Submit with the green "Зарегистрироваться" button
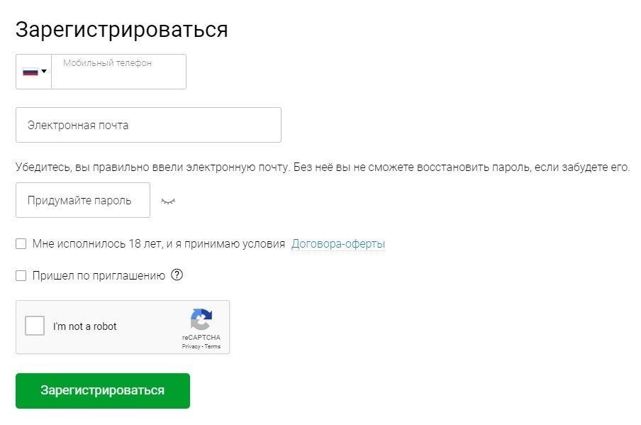 103,391
